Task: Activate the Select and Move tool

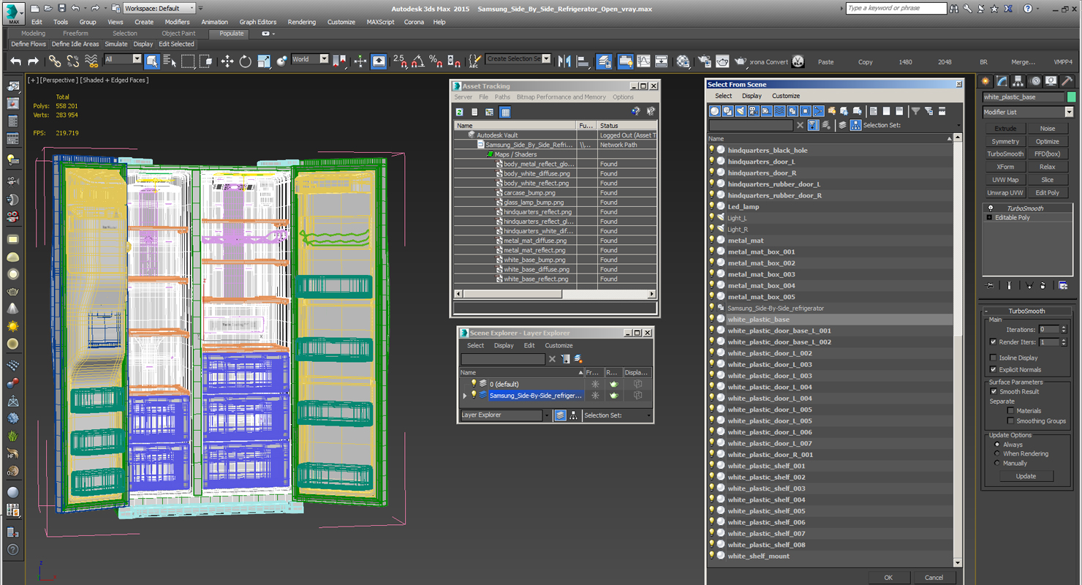Action: (x=227, y=61)
